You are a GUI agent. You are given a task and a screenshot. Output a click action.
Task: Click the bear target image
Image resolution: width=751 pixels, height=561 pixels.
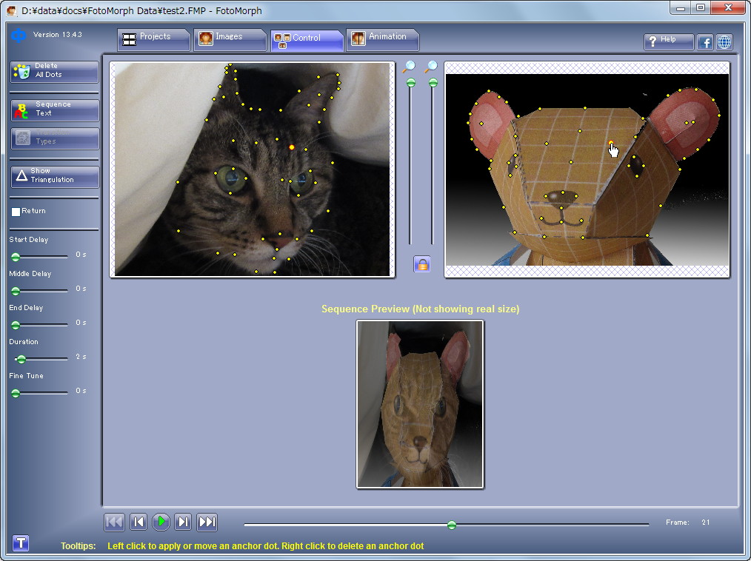(x=587, y=169)
